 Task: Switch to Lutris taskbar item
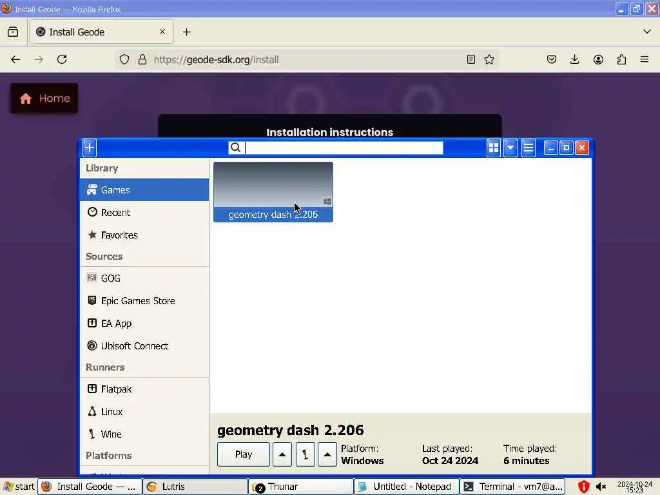195,487
